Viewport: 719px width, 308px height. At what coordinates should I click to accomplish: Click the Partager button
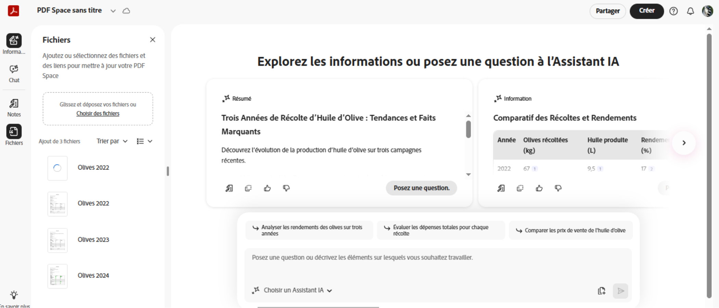608,11
